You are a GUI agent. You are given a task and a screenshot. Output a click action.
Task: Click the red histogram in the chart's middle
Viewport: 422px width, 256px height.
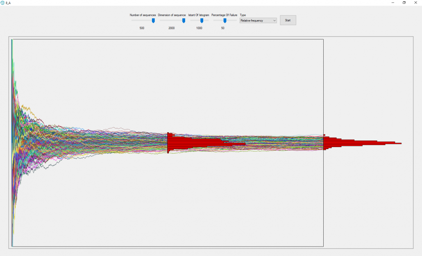point(193,143)
